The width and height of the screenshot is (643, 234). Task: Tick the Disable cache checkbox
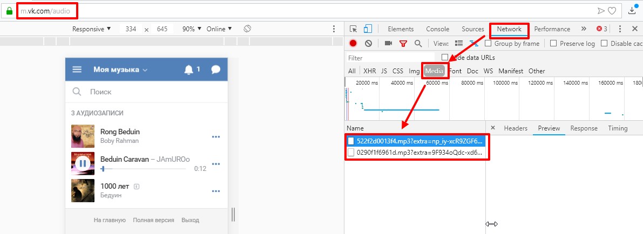(x=604, y=44)
